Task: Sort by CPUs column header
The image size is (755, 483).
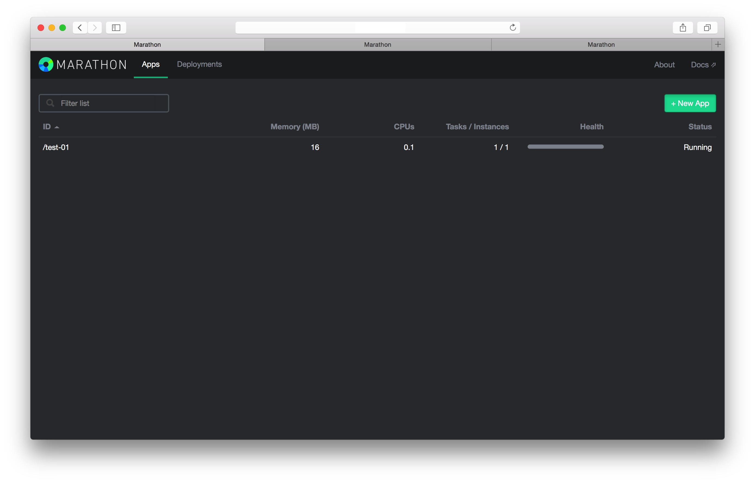Action: 404,127
